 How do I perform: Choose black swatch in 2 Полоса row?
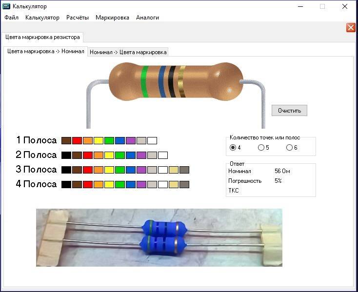pyautogui.click(x=66, y=155)
